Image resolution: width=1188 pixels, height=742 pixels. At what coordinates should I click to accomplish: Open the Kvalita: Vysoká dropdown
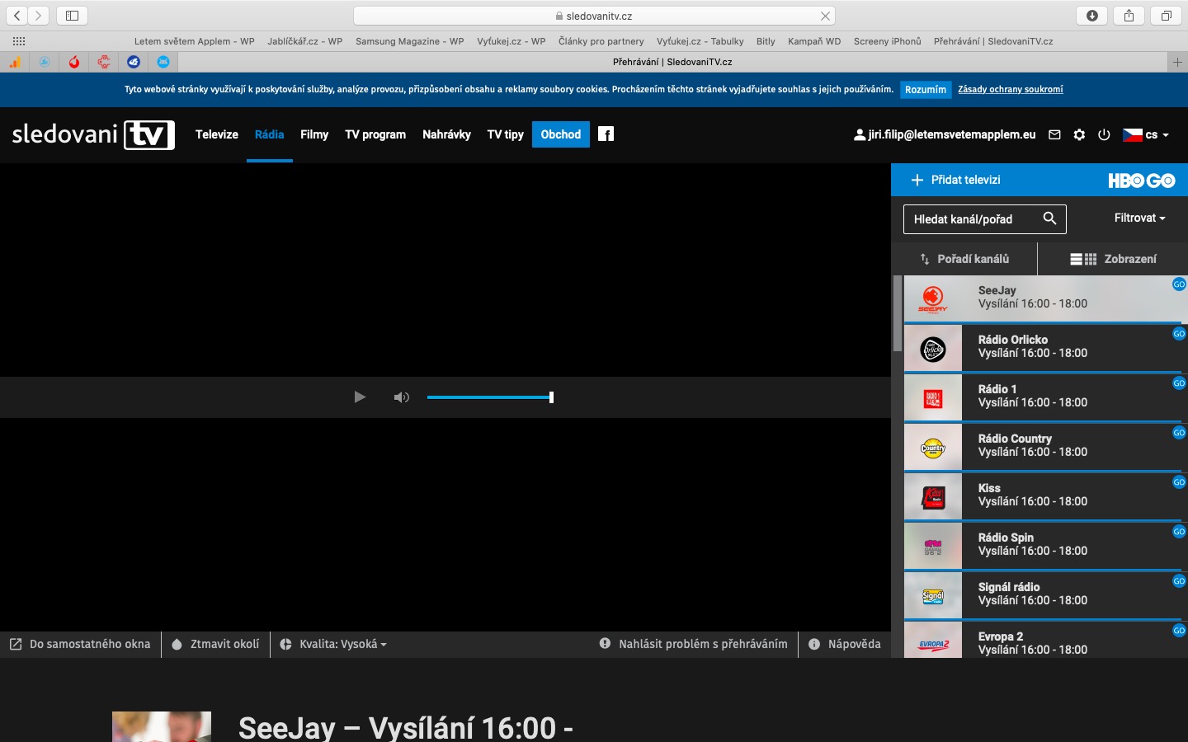coord(333,644)
